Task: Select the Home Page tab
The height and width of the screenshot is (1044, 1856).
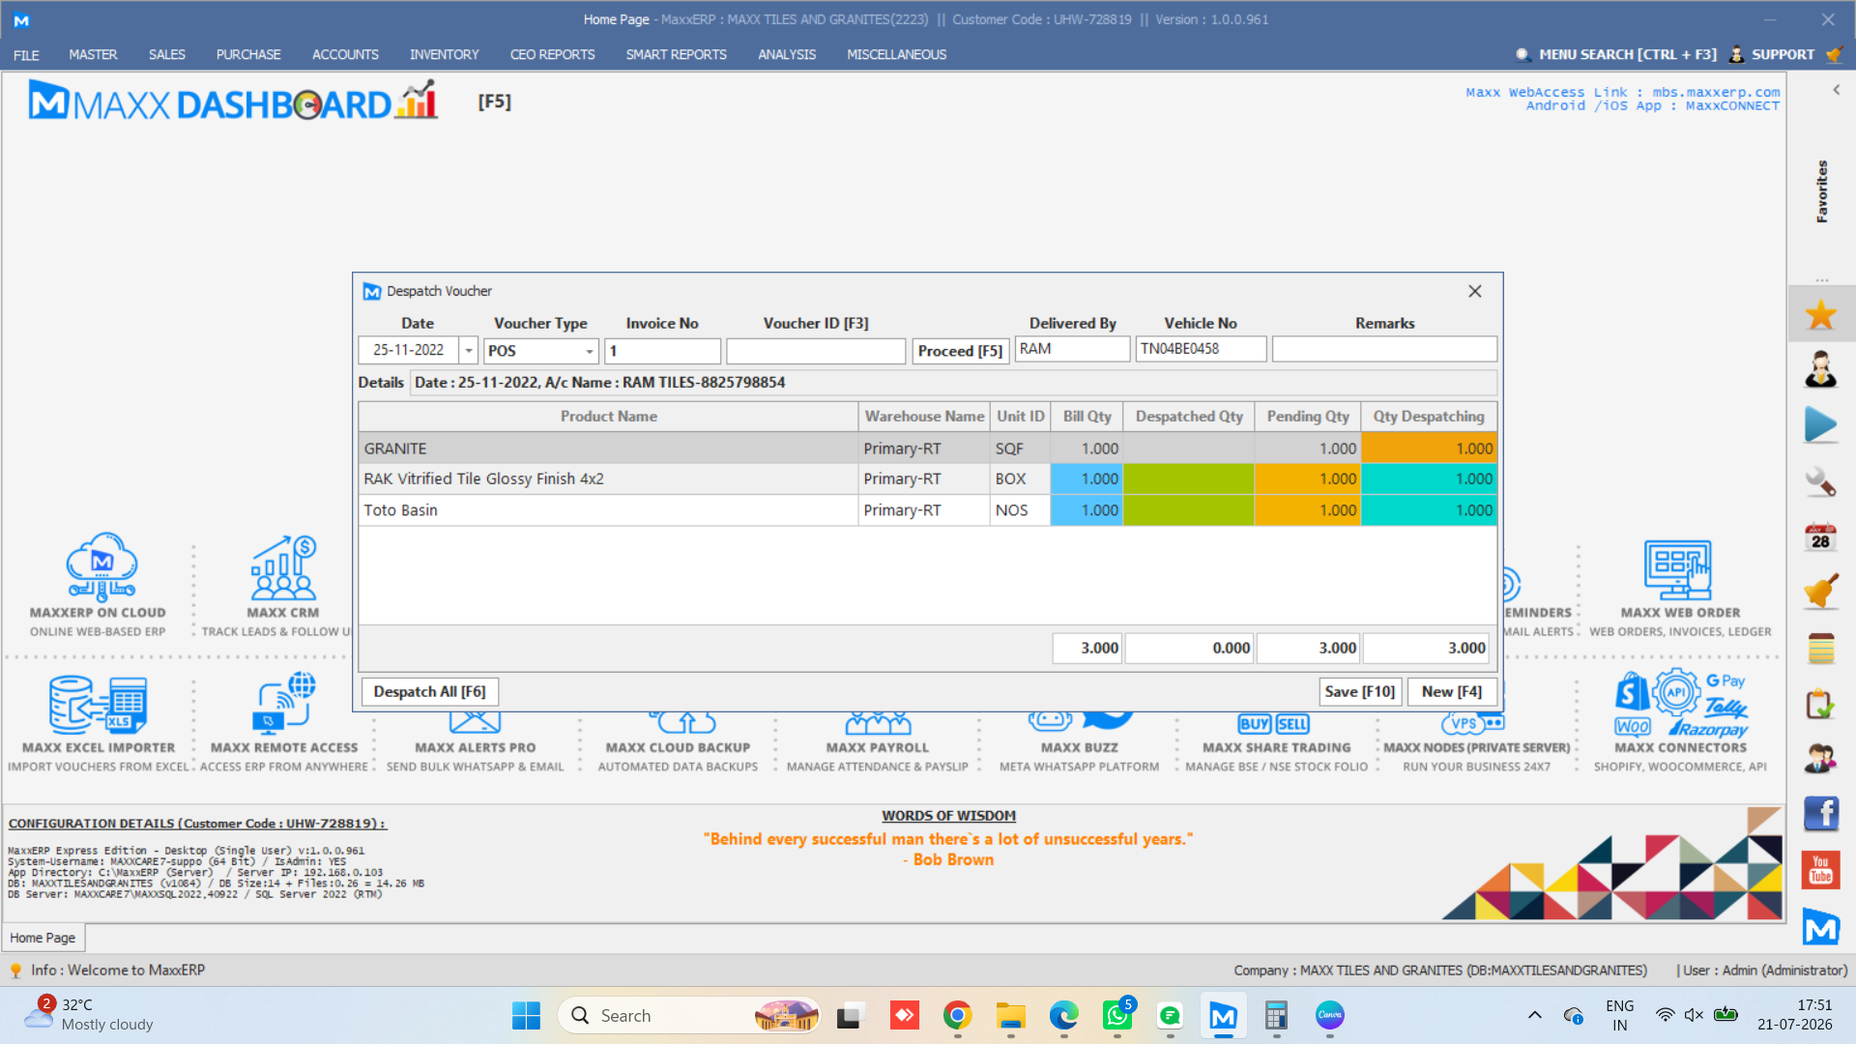Action: pos(43,938)
